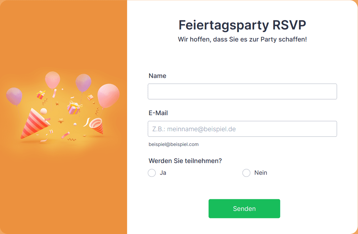The height and width of the screenshot is (234, 358).
Task: Click the E-Mail field label
Action: click(158, 113)
